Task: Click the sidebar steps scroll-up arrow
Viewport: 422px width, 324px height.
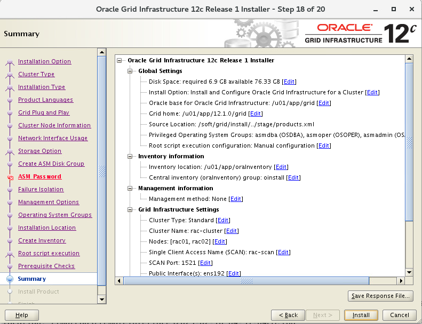Action: click(x=102, y=52)
